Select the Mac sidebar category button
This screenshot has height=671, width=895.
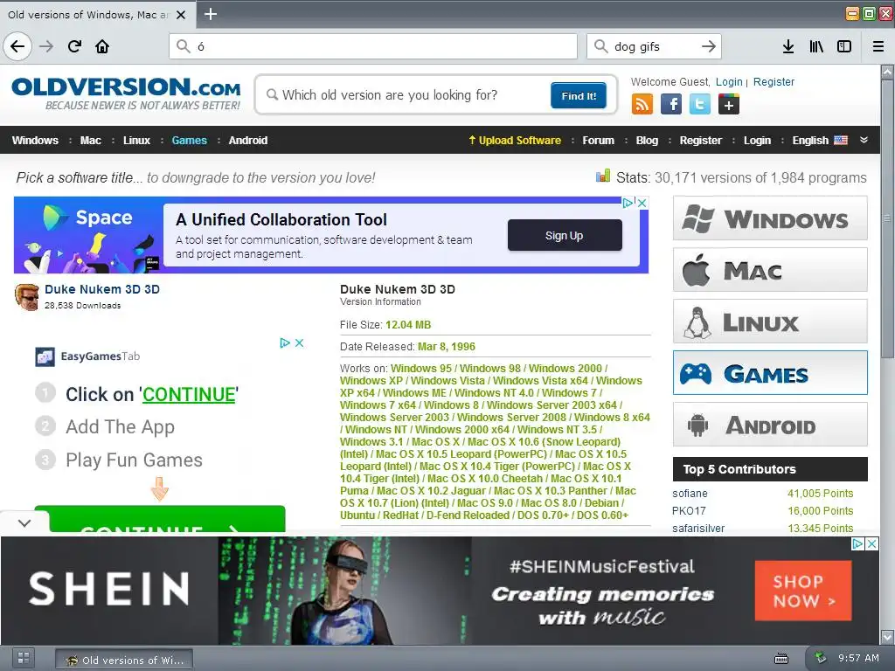[770, 270]
